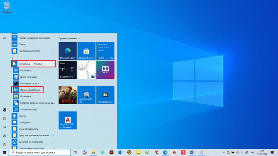Image resolution: width=278 pixels, height=156 pixels.
Task: Expand the Приложения Chrome folder
Action: [x=33, y=51]
